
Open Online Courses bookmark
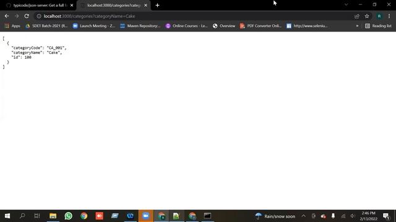[x=187, y=26]
